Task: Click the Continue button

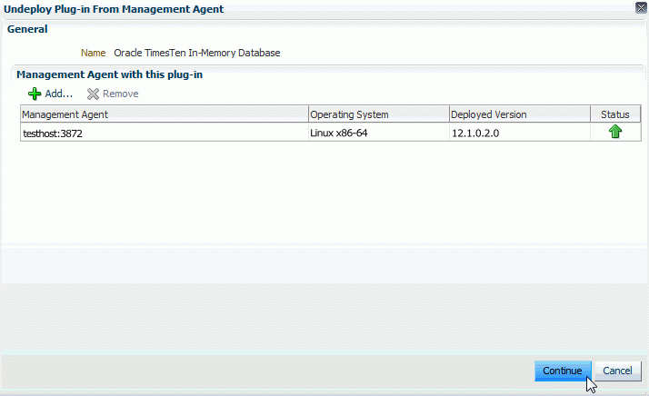Action: 563,371
